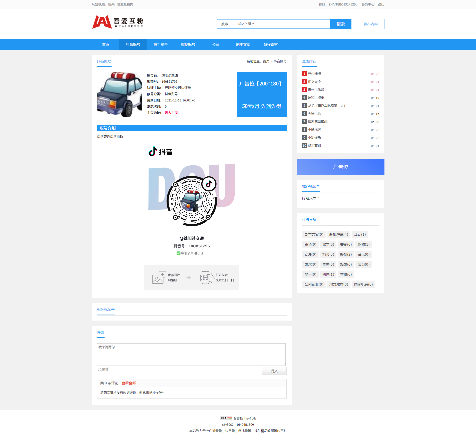Image resolution: width=476 pixels, height=439 pixels.
Task: Open the 公会 nav tab
Action: point(216,44)
